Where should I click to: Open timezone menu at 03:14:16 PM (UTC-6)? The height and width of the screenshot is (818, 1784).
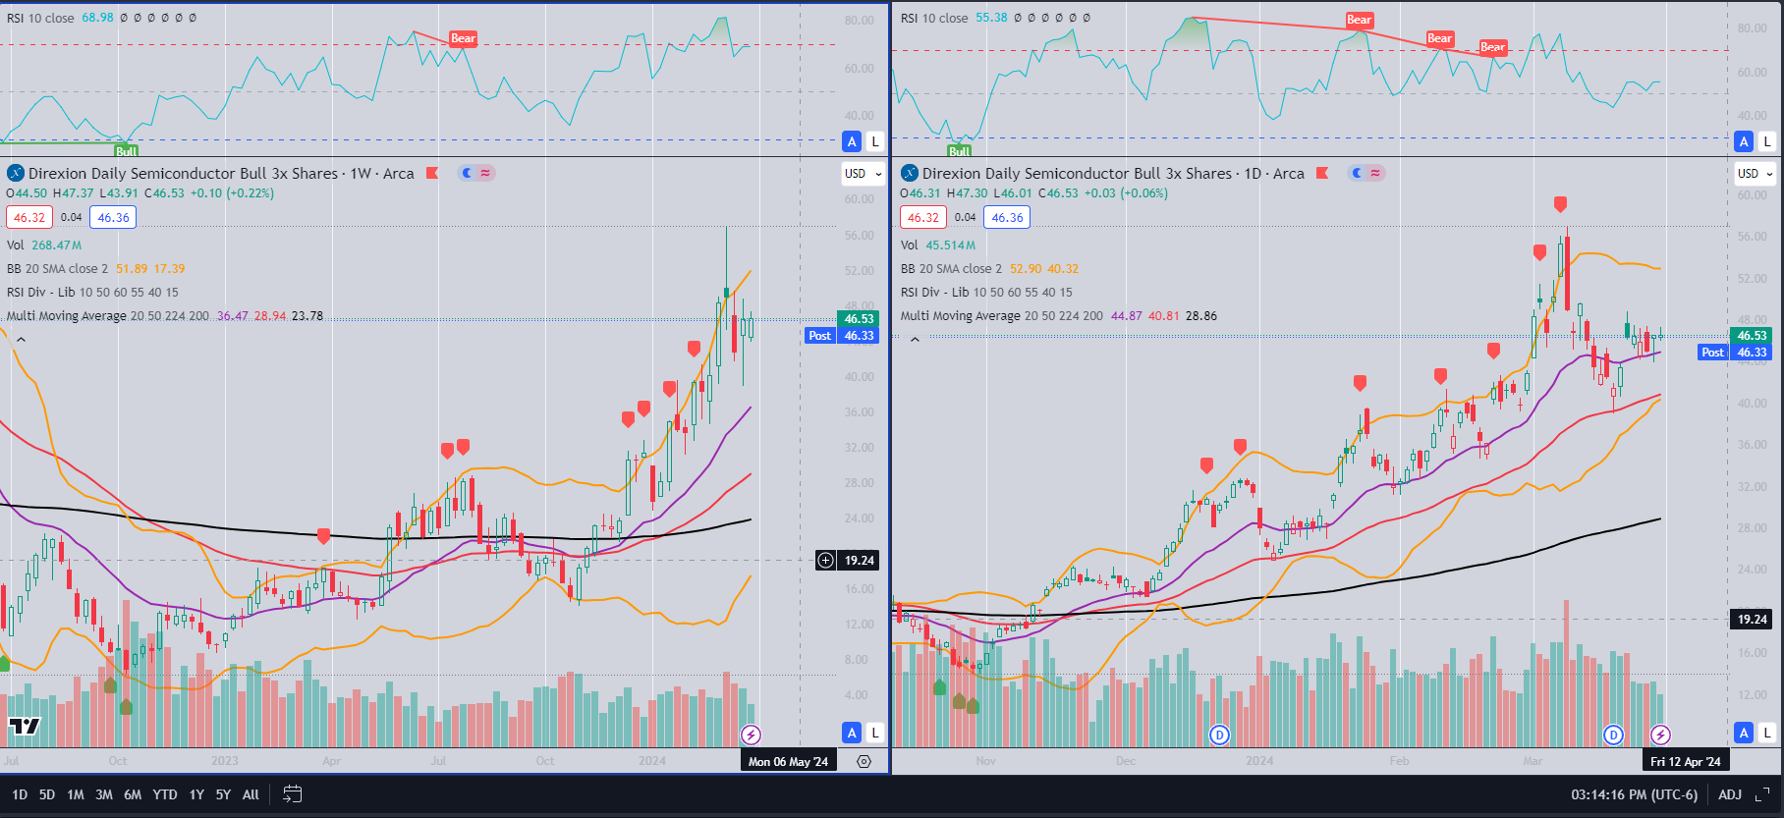(1634, 794)
